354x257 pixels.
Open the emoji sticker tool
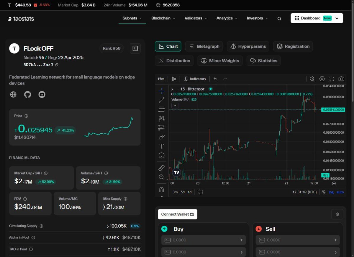click(x=162, y=155)
